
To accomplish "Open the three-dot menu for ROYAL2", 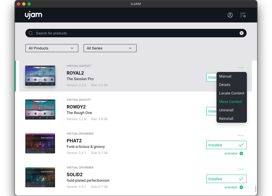I will point(241,68).
